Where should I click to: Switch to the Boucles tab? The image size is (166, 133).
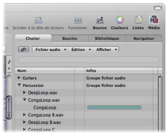point(70,38)
